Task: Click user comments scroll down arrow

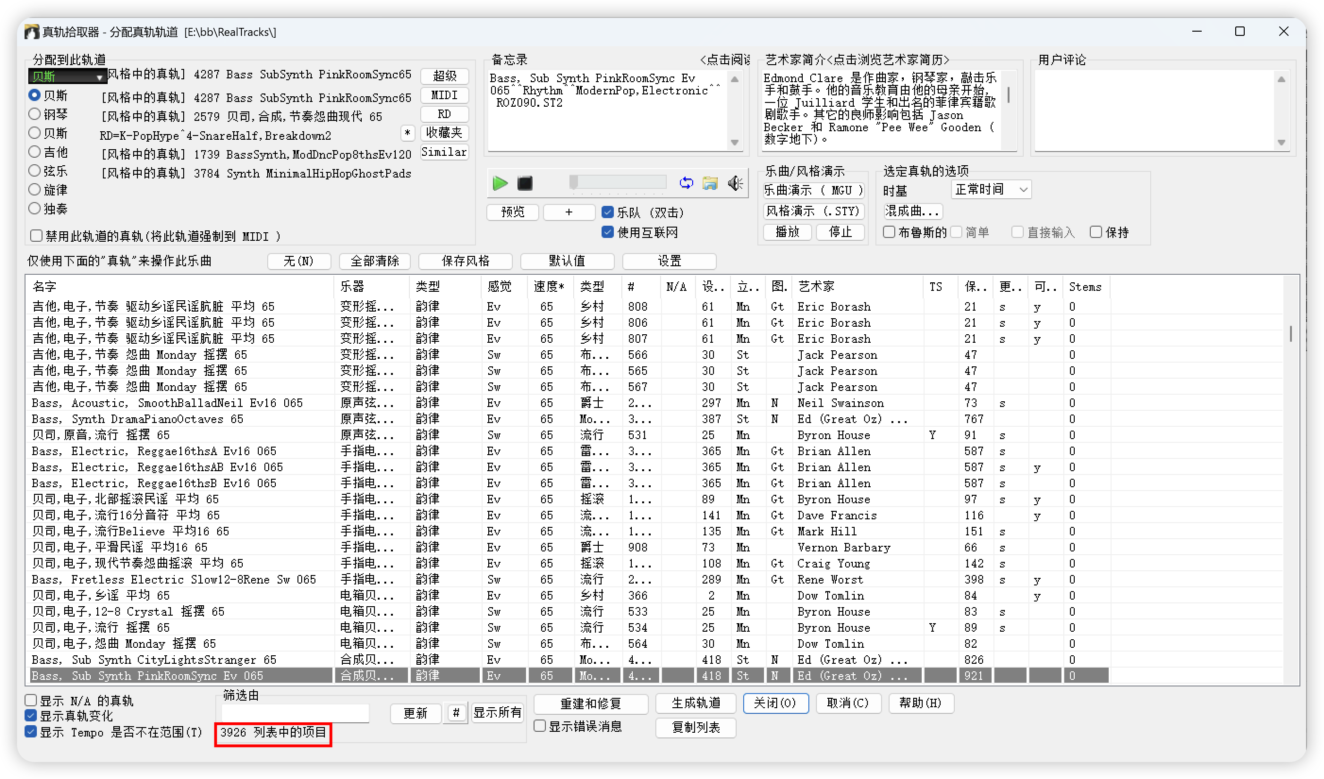Action: (x=1282, y=143)
